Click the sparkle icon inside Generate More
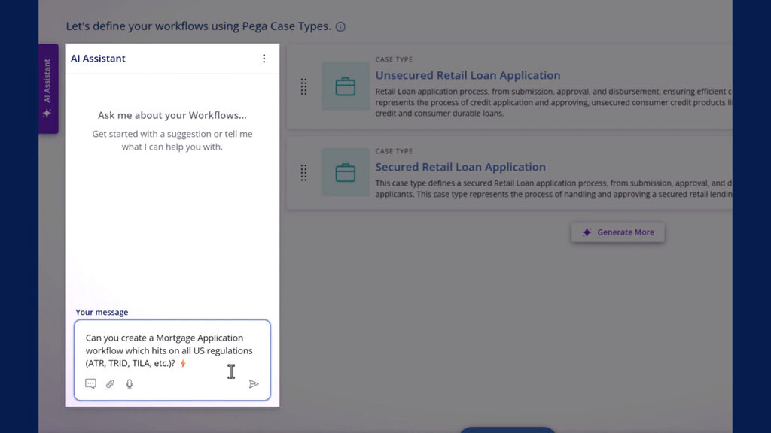Viewport: 771px width, 433px height. tap(586, 232)
